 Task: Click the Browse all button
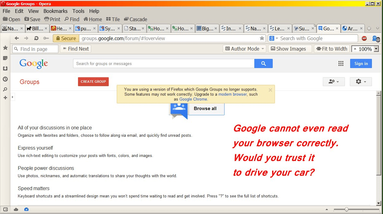click(x=205, y=109)
